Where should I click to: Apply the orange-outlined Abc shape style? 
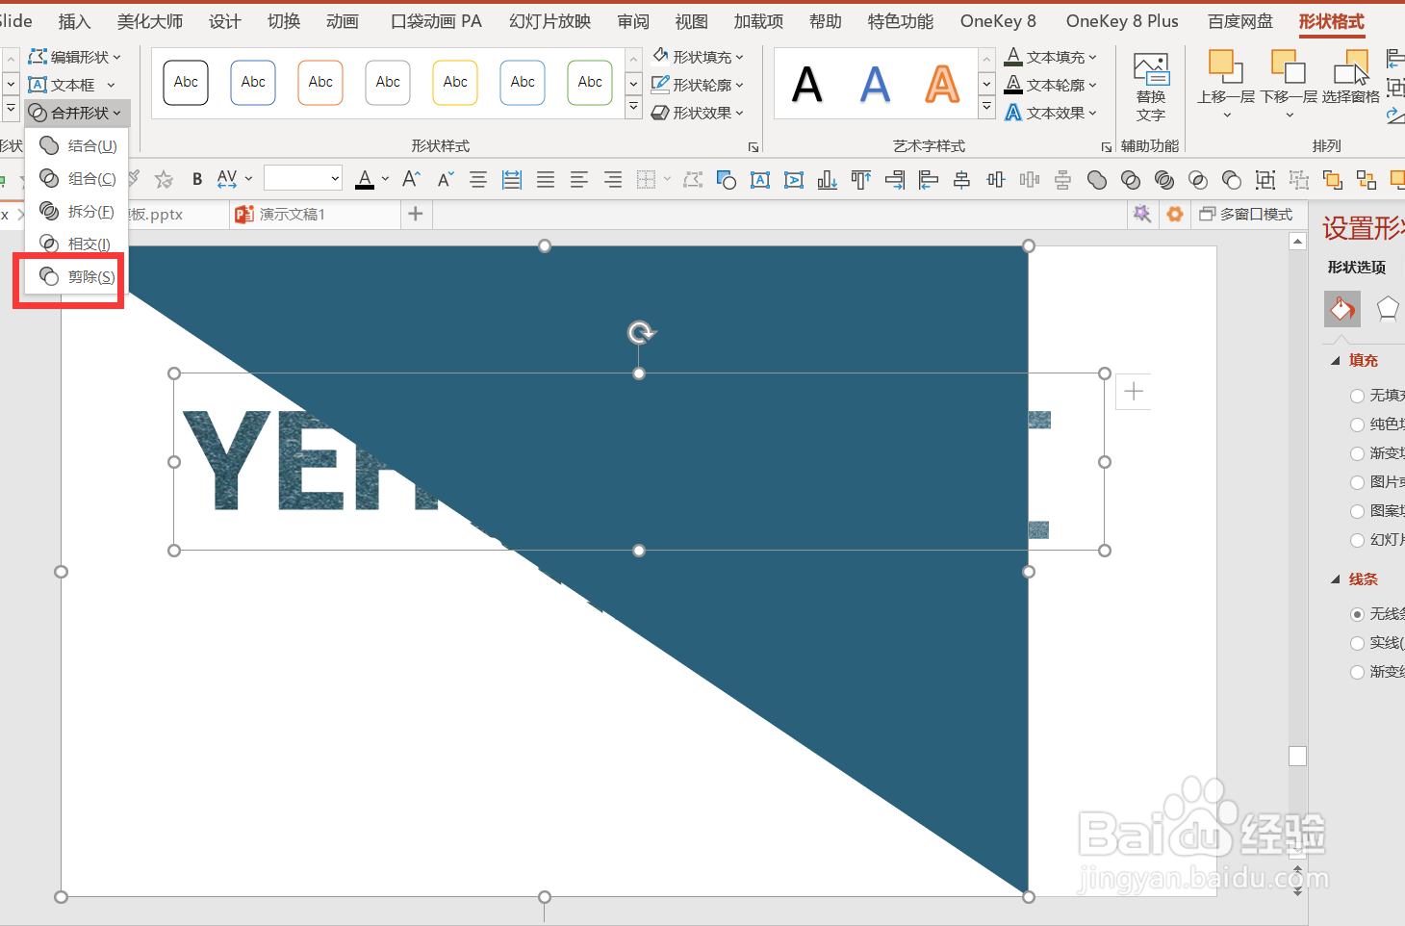pyautogui.click(x=320, y=83)
